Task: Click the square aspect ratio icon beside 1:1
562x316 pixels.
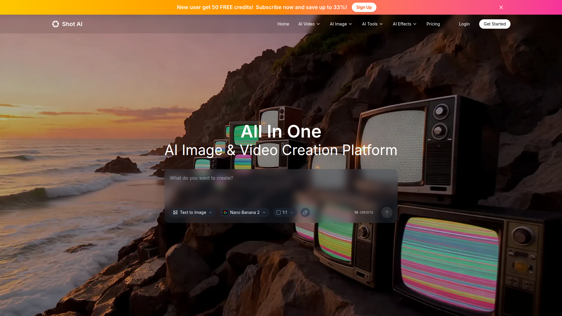Action: [x=279, y=212]
